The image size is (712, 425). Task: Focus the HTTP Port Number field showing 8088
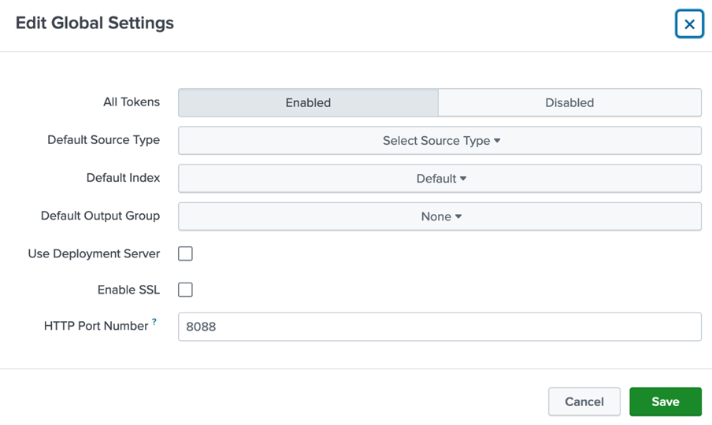(x=439, y=327)
